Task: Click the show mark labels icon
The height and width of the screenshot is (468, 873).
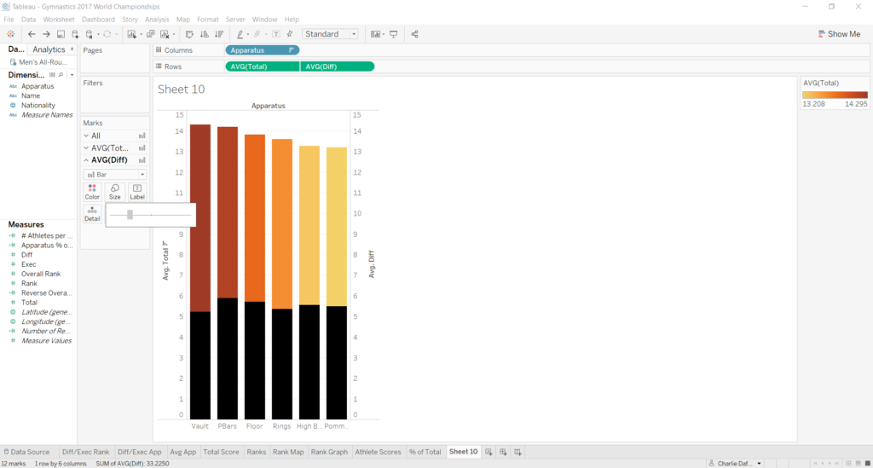Action: coord(276,34)
